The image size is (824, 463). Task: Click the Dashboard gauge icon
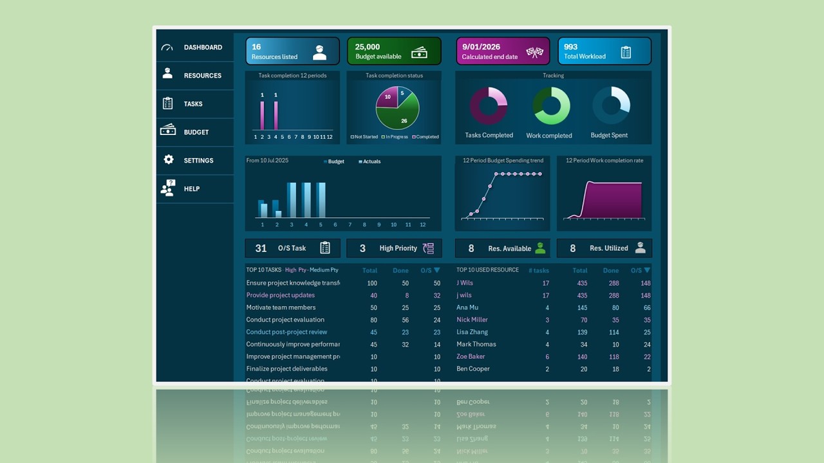point(167,48)
